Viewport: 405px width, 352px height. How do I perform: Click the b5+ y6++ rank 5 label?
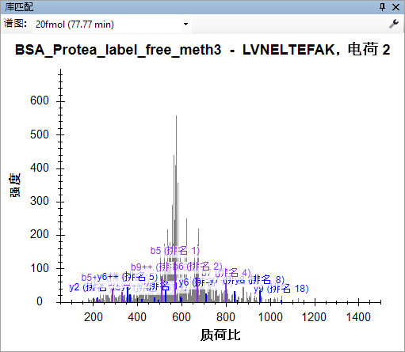pyautogui.click(x=120, y=277)
